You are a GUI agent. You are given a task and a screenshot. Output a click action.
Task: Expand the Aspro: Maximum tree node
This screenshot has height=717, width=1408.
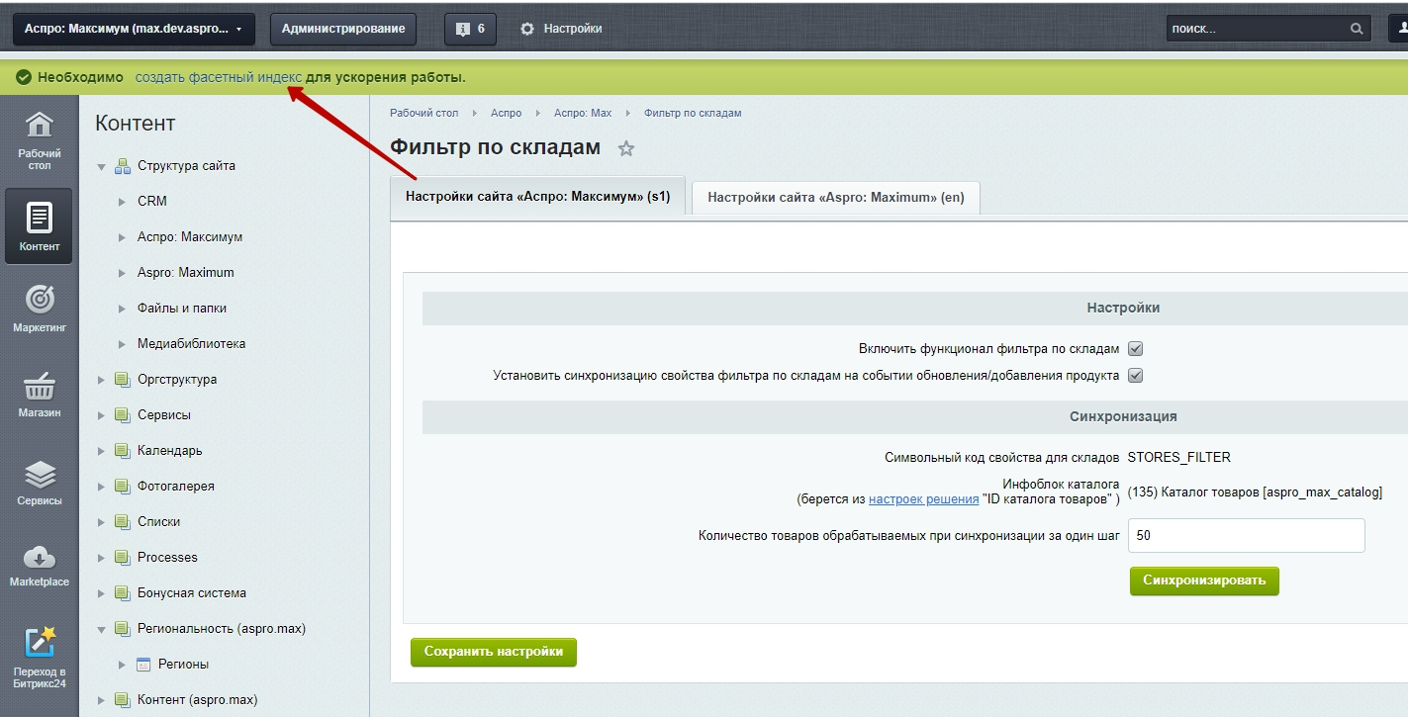coord(122,273)
